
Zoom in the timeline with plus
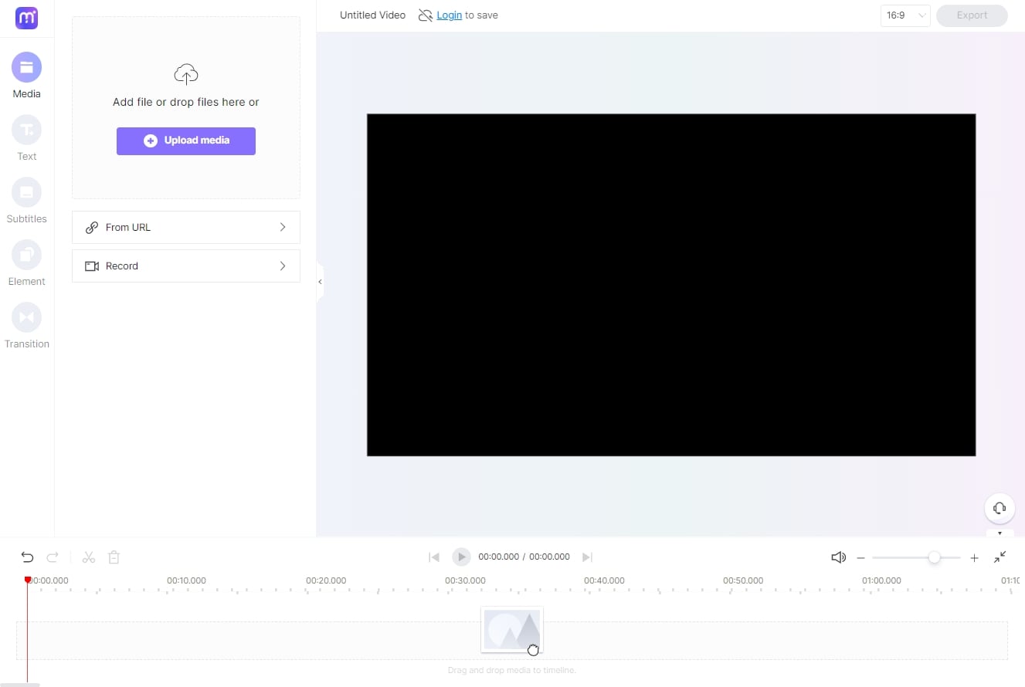point(975,557)
